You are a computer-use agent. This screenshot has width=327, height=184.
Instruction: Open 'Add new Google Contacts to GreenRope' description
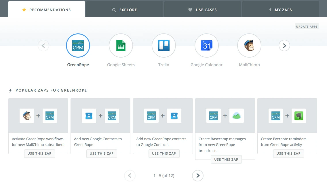coord(98,142)
